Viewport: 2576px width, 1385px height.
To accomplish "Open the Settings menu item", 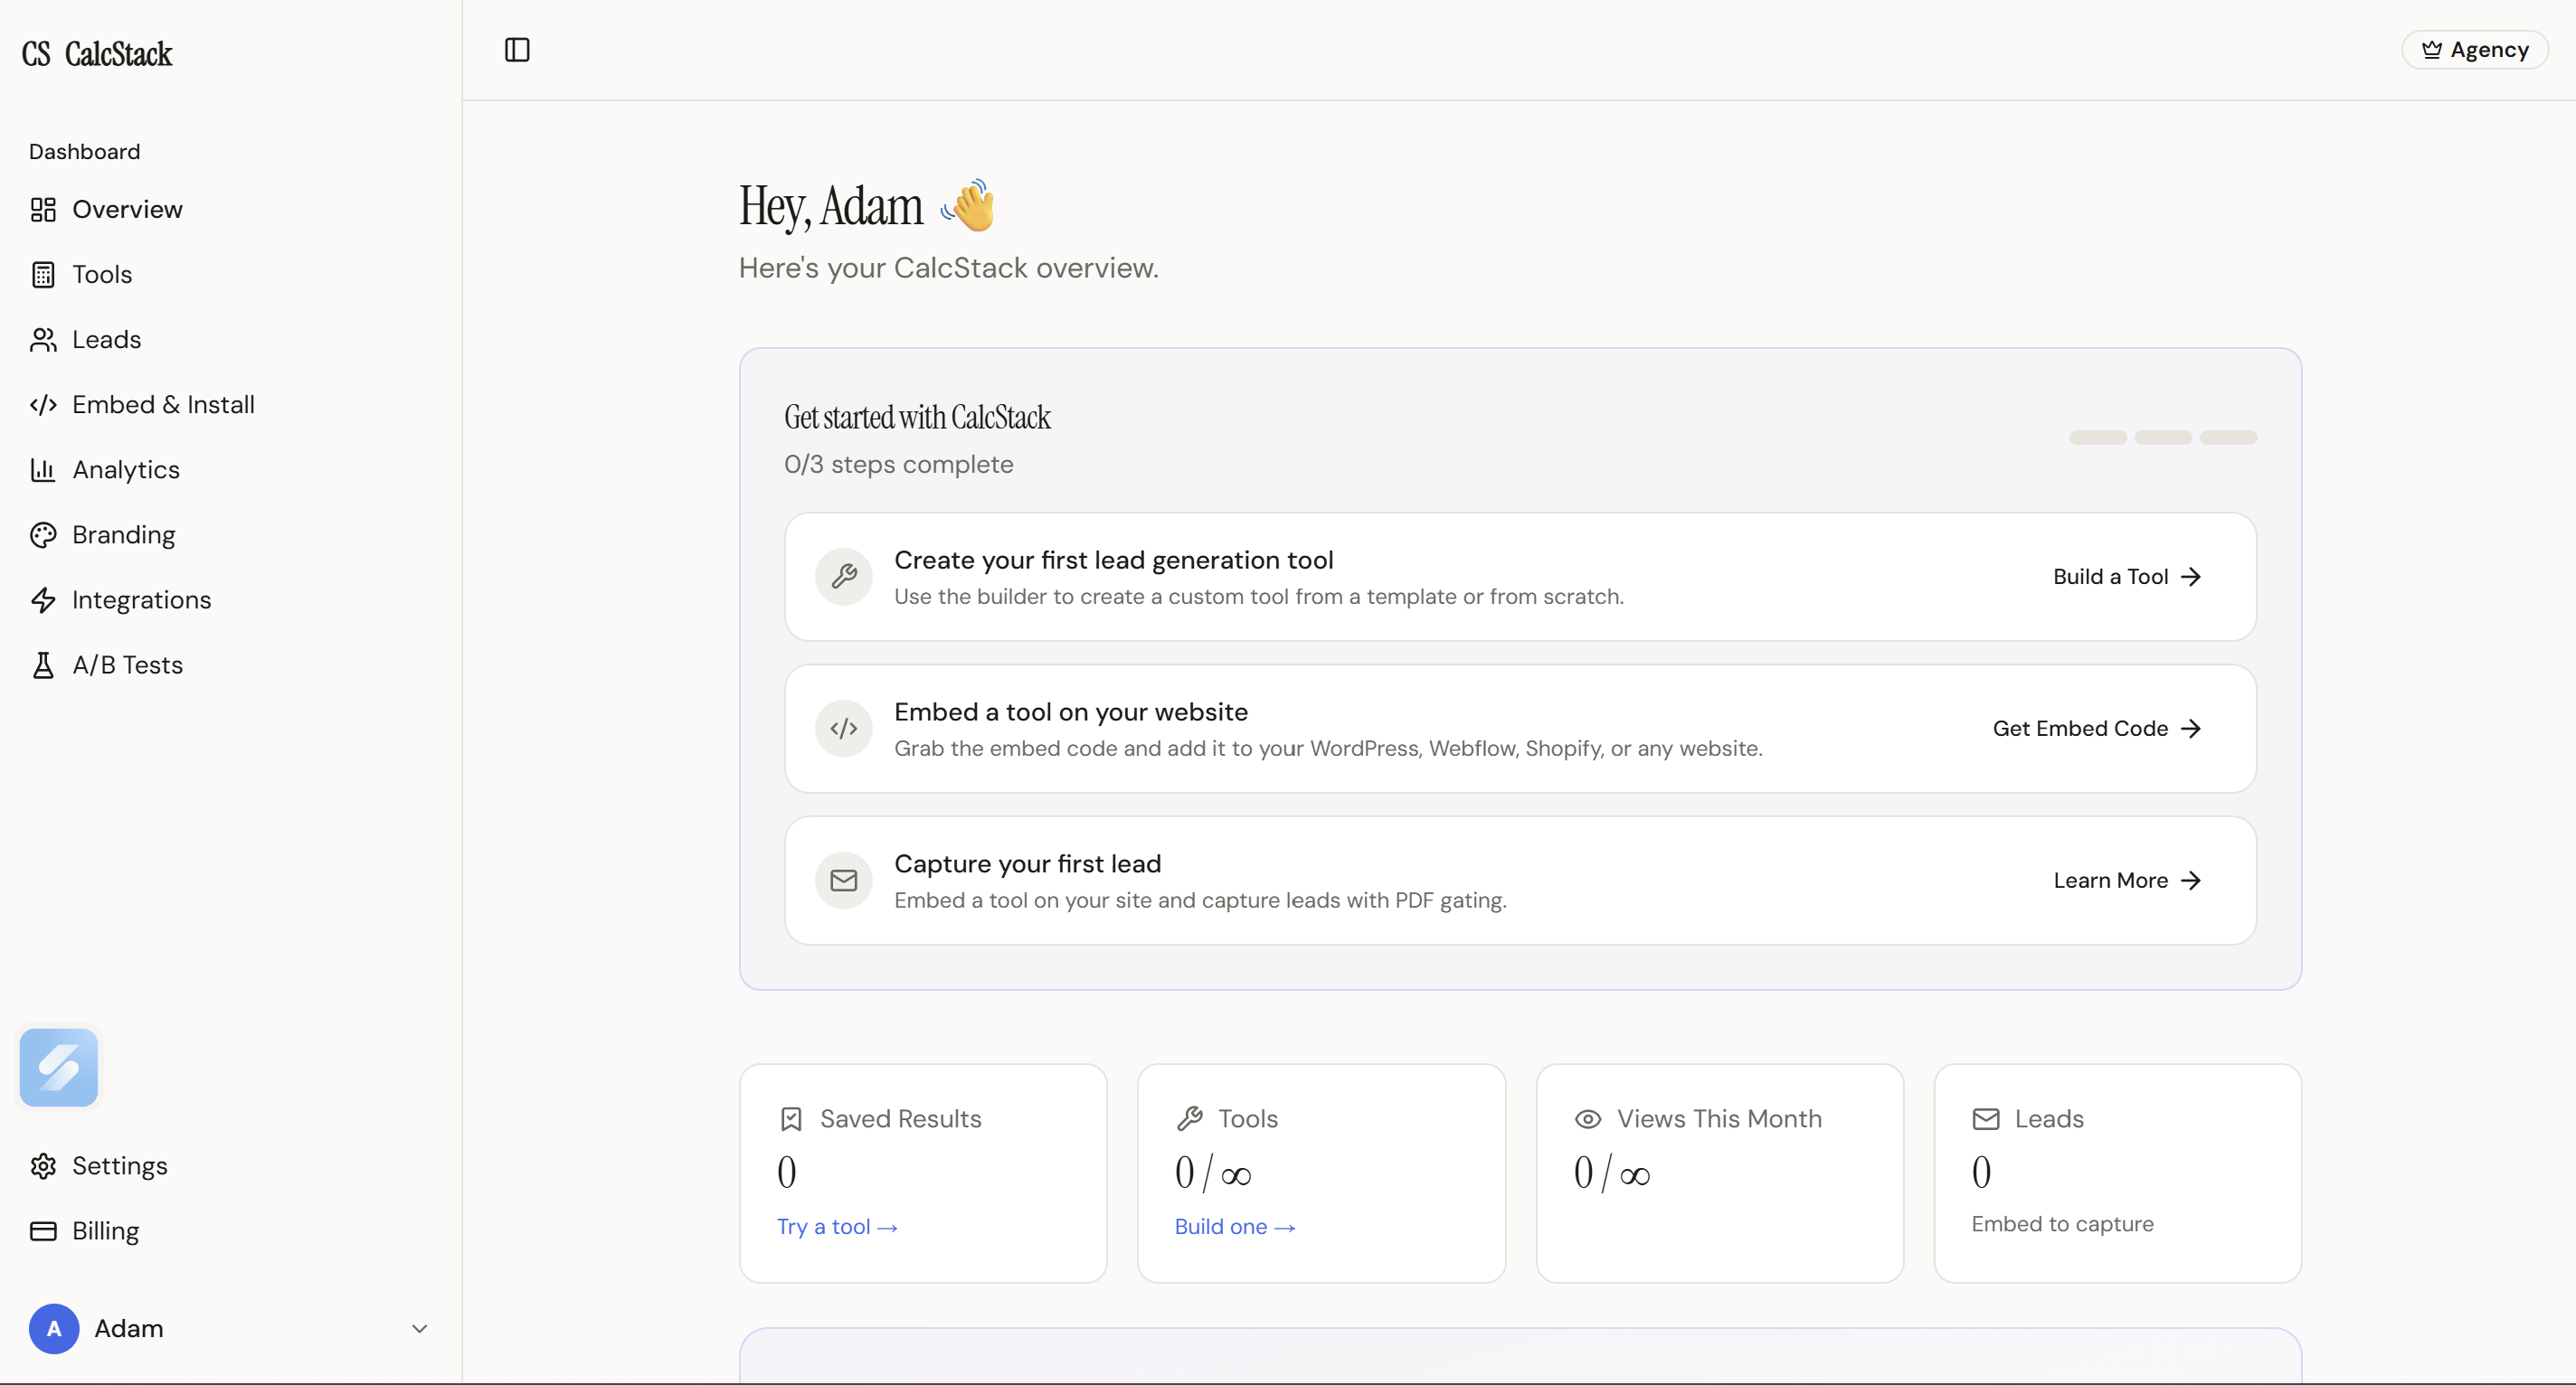I will click(x=119, y=1166).
